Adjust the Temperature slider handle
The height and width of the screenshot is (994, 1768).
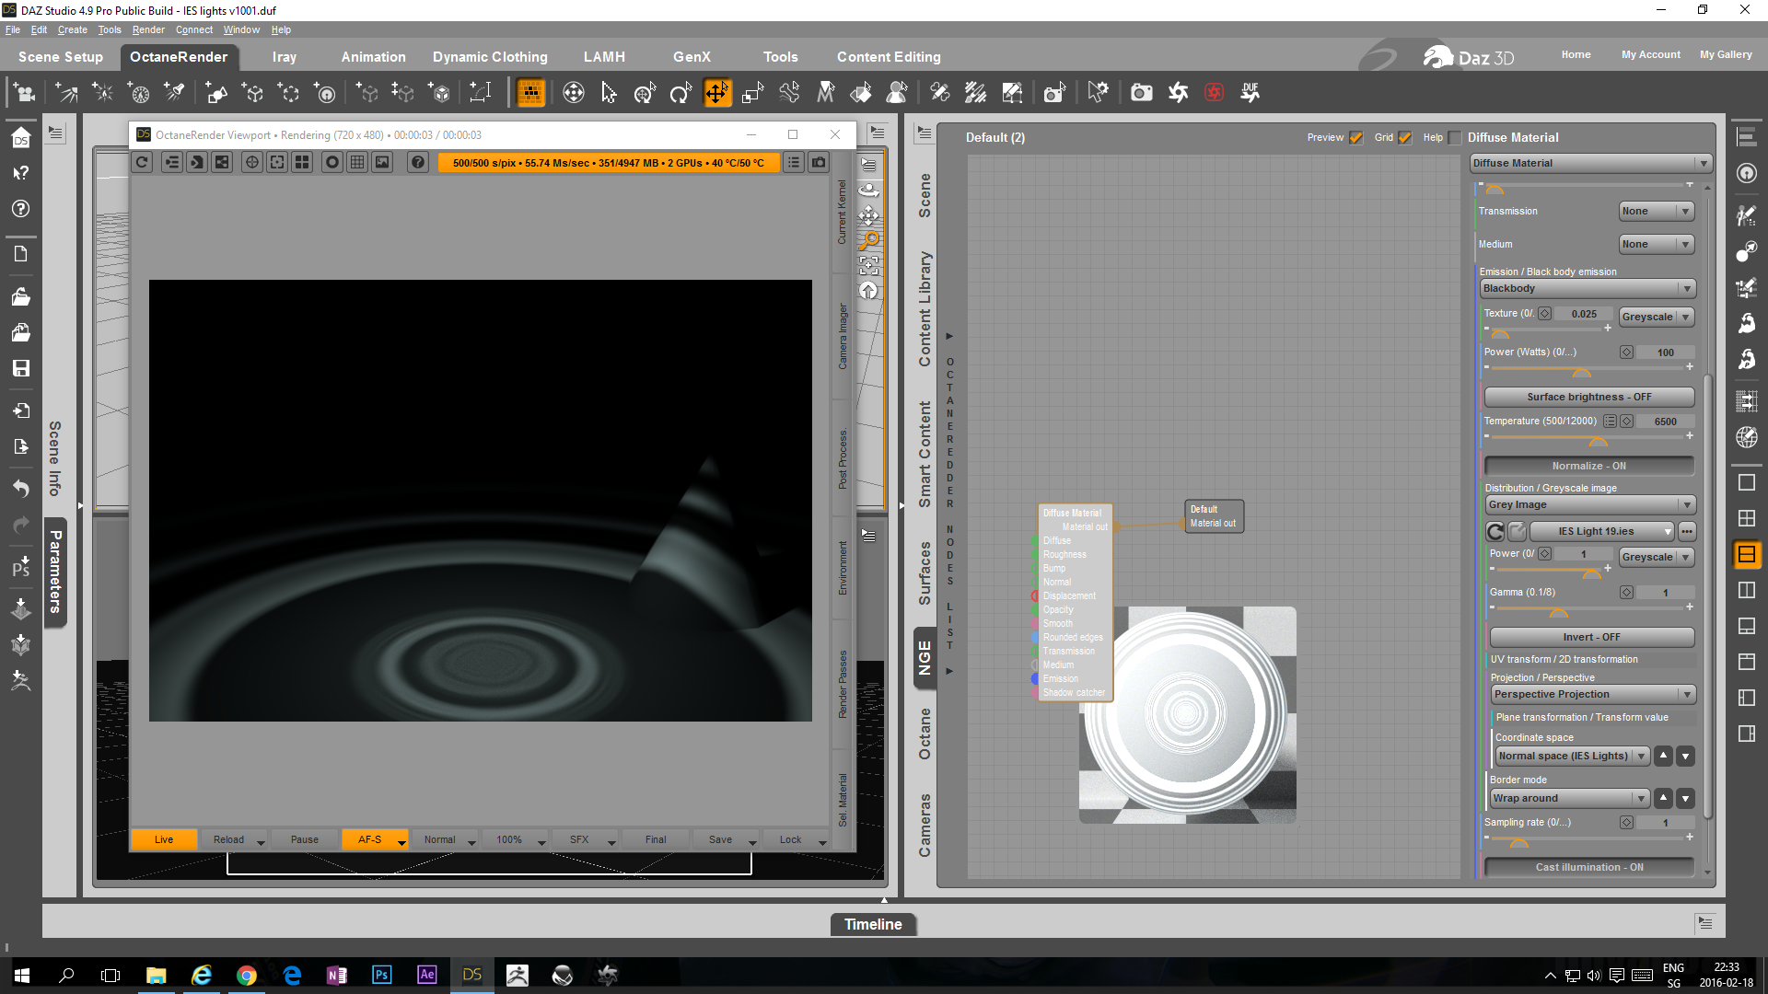tap(1598, 442)
